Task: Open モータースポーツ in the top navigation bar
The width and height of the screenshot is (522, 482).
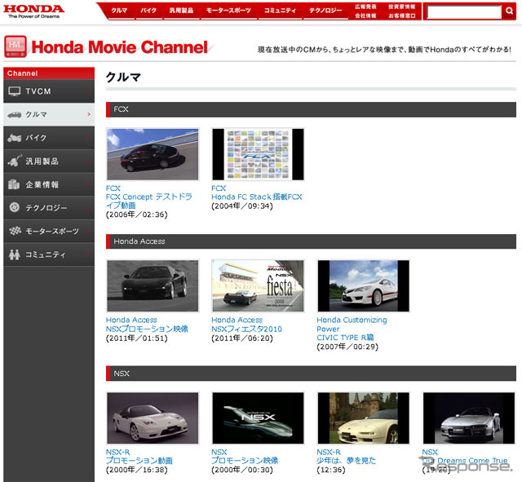Action: pos(228,11)
